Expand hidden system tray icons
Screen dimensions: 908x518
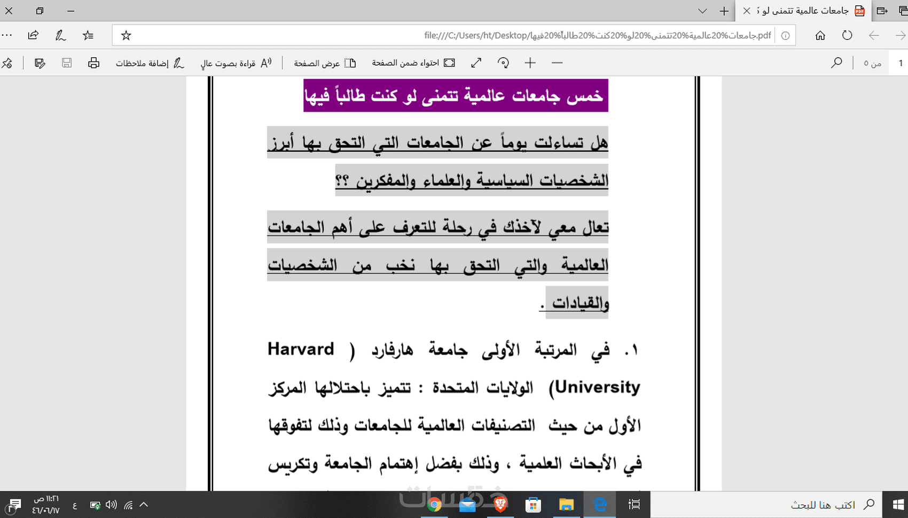pyautogui.click(x=144, y=505)
